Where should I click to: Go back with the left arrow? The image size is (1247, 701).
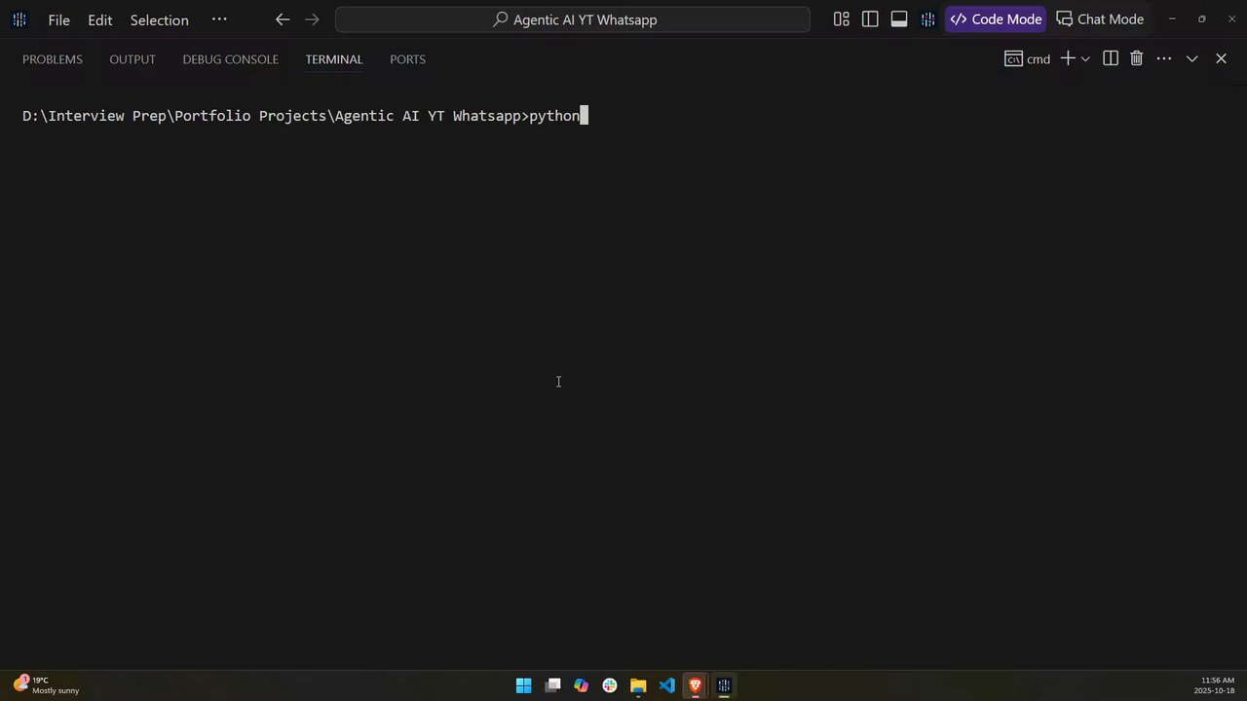coord(283,19)
